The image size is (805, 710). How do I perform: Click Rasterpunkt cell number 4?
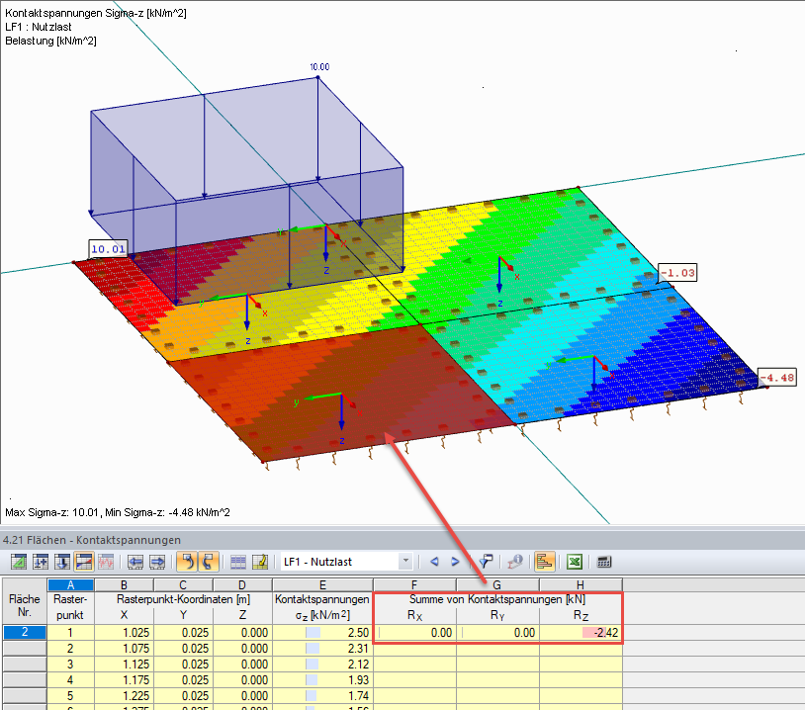click(x=70, y=680)
